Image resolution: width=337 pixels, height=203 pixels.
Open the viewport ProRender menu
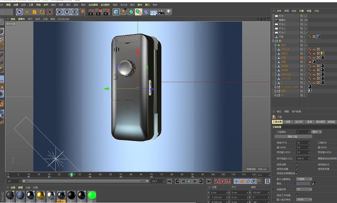click(x=64, y=19)
